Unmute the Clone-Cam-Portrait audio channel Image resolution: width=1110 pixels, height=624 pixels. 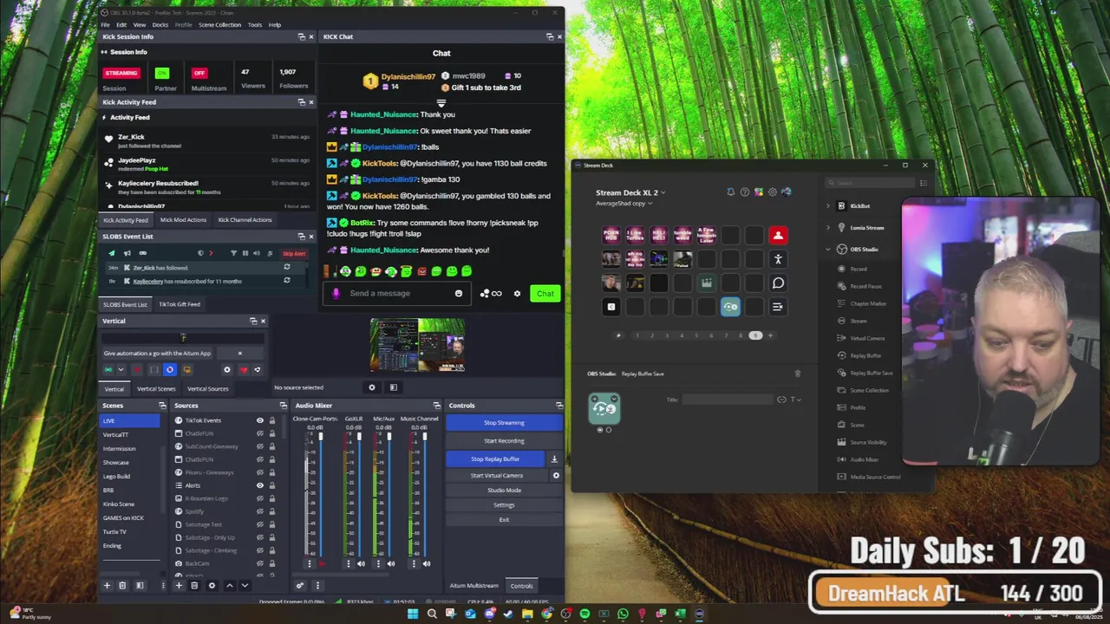tap(323, 564)
